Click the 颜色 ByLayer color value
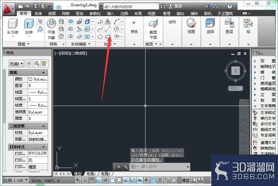 [x=38, y=79]
